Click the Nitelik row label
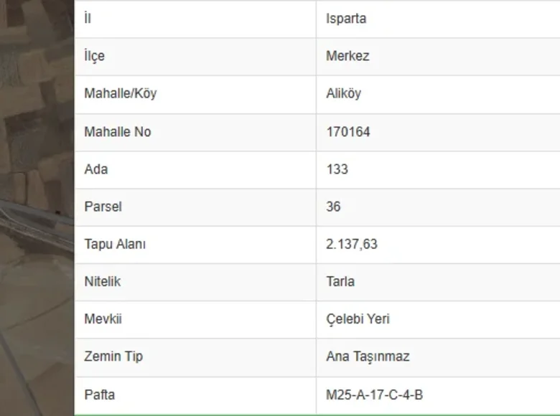Screen dimensions: 560x416 pyautogui.click(x=102, y=281)
